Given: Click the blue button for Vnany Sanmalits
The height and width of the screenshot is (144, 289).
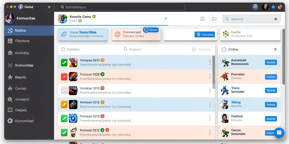Looking at the screenshot, I should point(271,90).
